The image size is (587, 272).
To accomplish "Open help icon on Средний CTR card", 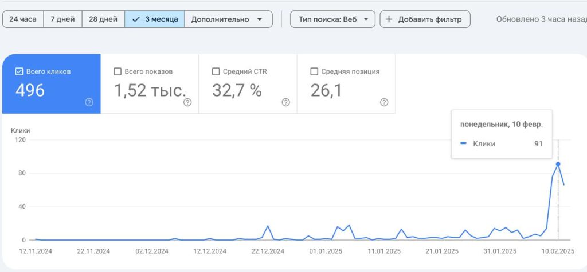I will tap(286, 102).
